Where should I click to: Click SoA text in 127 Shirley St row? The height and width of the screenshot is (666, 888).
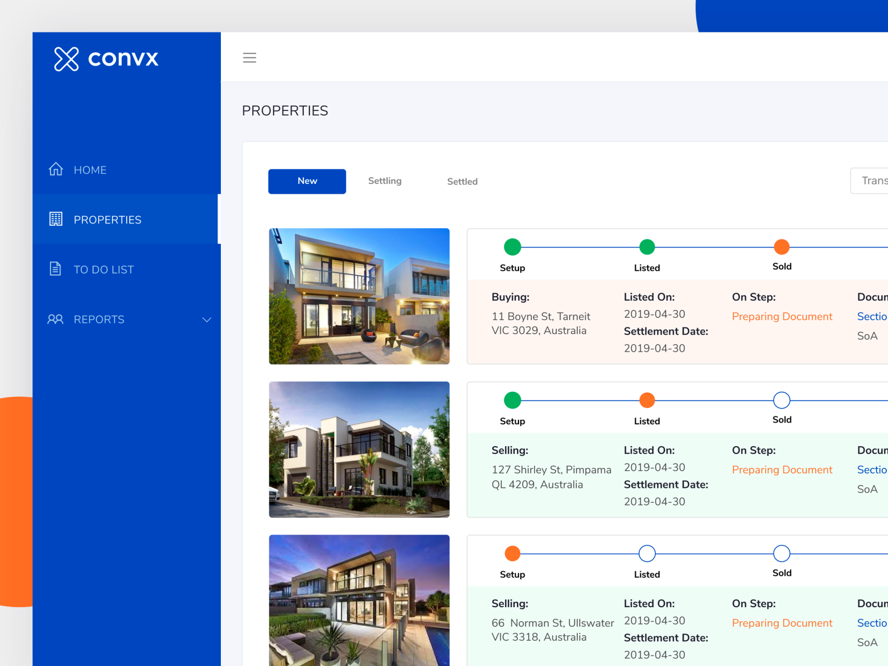867,489
